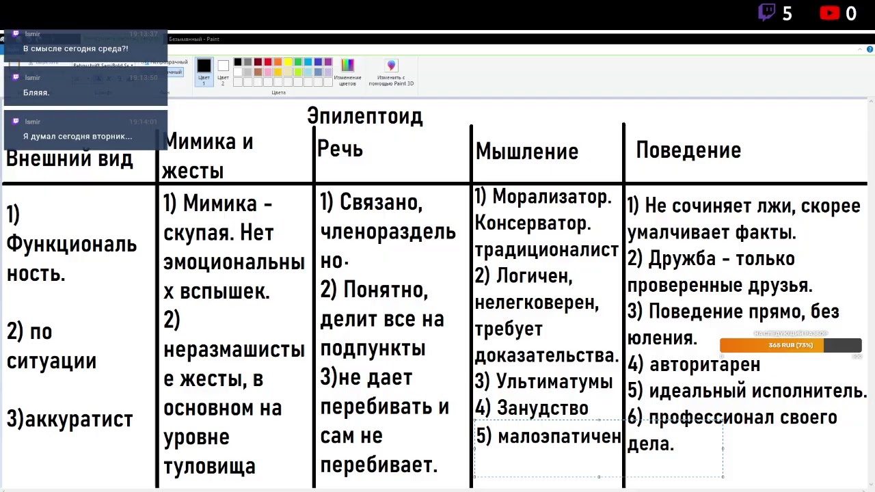The height and width of the screenshot is (492, 875).
Task: Click the text 'неразмашистые жесты'
Action: click(x=234, y=364)
